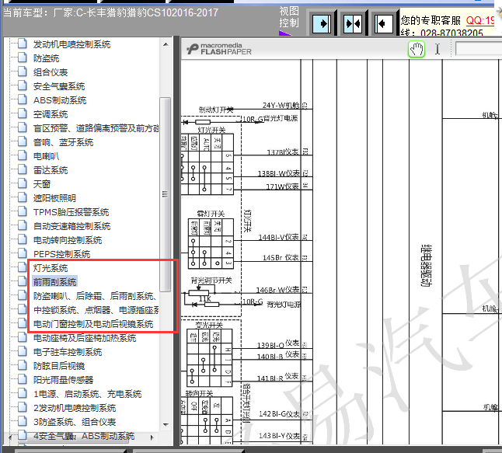Open 电动门窗控制及电动后视镜系统 entry
The image size is (502, 453).
tap(93, 324)
